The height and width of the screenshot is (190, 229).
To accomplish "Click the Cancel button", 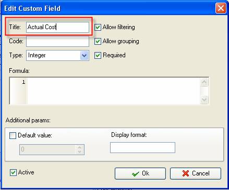I will pyautogui.click(x=196, y=173).
